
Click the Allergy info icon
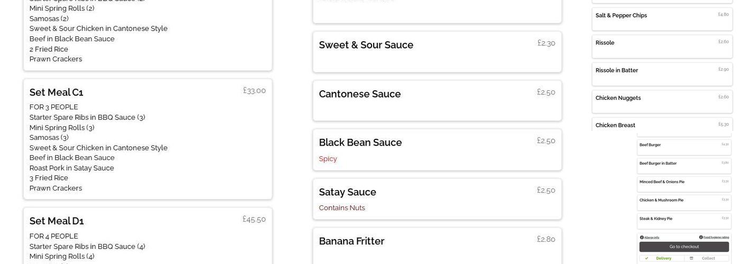click(x=642, y=238)
